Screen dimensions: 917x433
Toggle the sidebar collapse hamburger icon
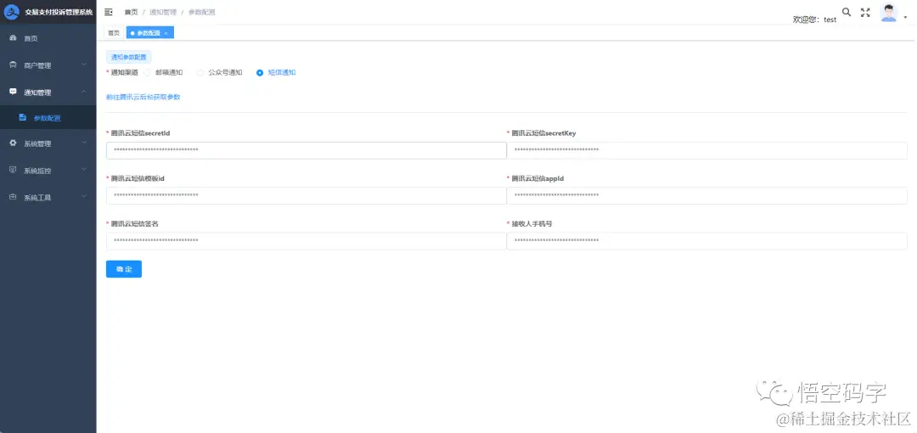pos(108,12)
